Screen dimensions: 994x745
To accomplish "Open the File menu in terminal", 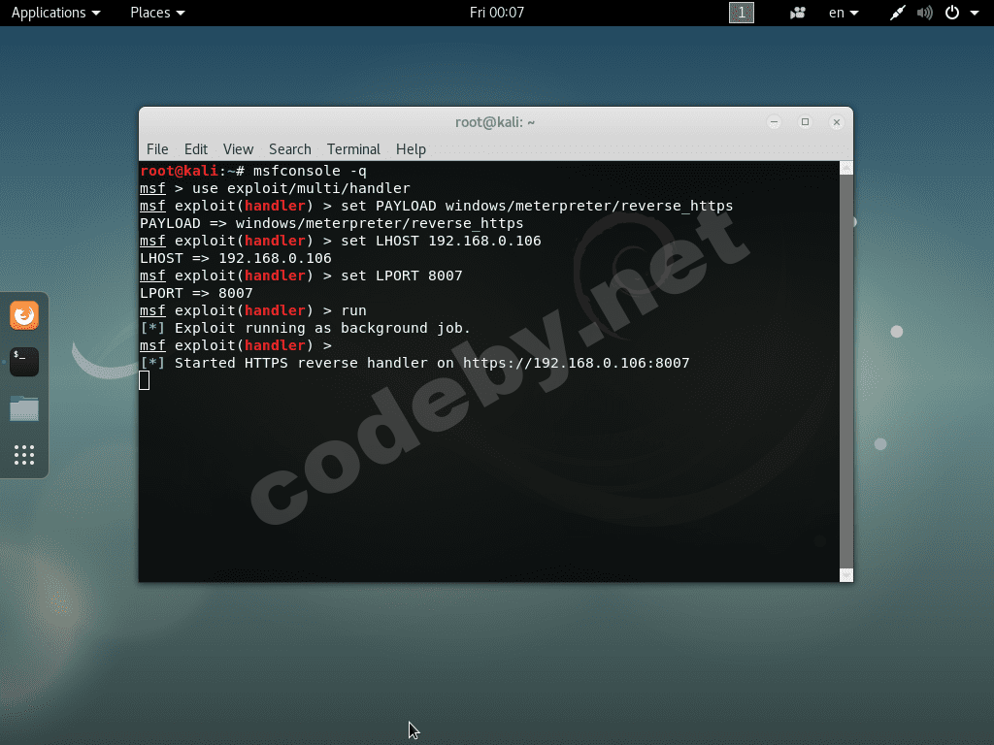I will (157, 149).
